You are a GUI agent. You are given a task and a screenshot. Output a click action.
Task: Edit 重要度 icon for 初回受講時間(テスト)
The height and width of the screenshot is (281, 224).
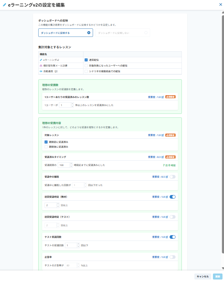167,217
